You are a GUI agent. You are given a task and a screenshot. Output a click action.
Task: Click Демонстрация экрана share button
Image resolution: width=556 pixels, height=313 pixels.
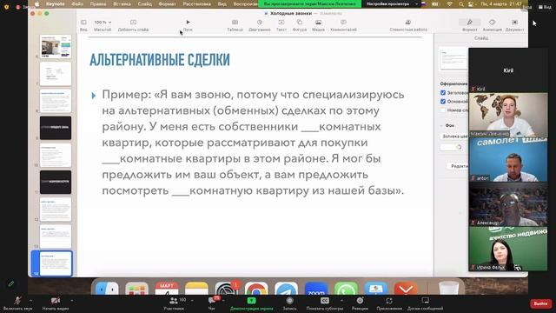click(x=251, y=303)
